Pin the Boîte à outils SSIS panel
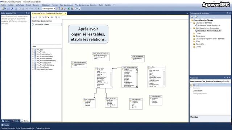The width and height of the screenshot is (232, 130). point(26,13)
